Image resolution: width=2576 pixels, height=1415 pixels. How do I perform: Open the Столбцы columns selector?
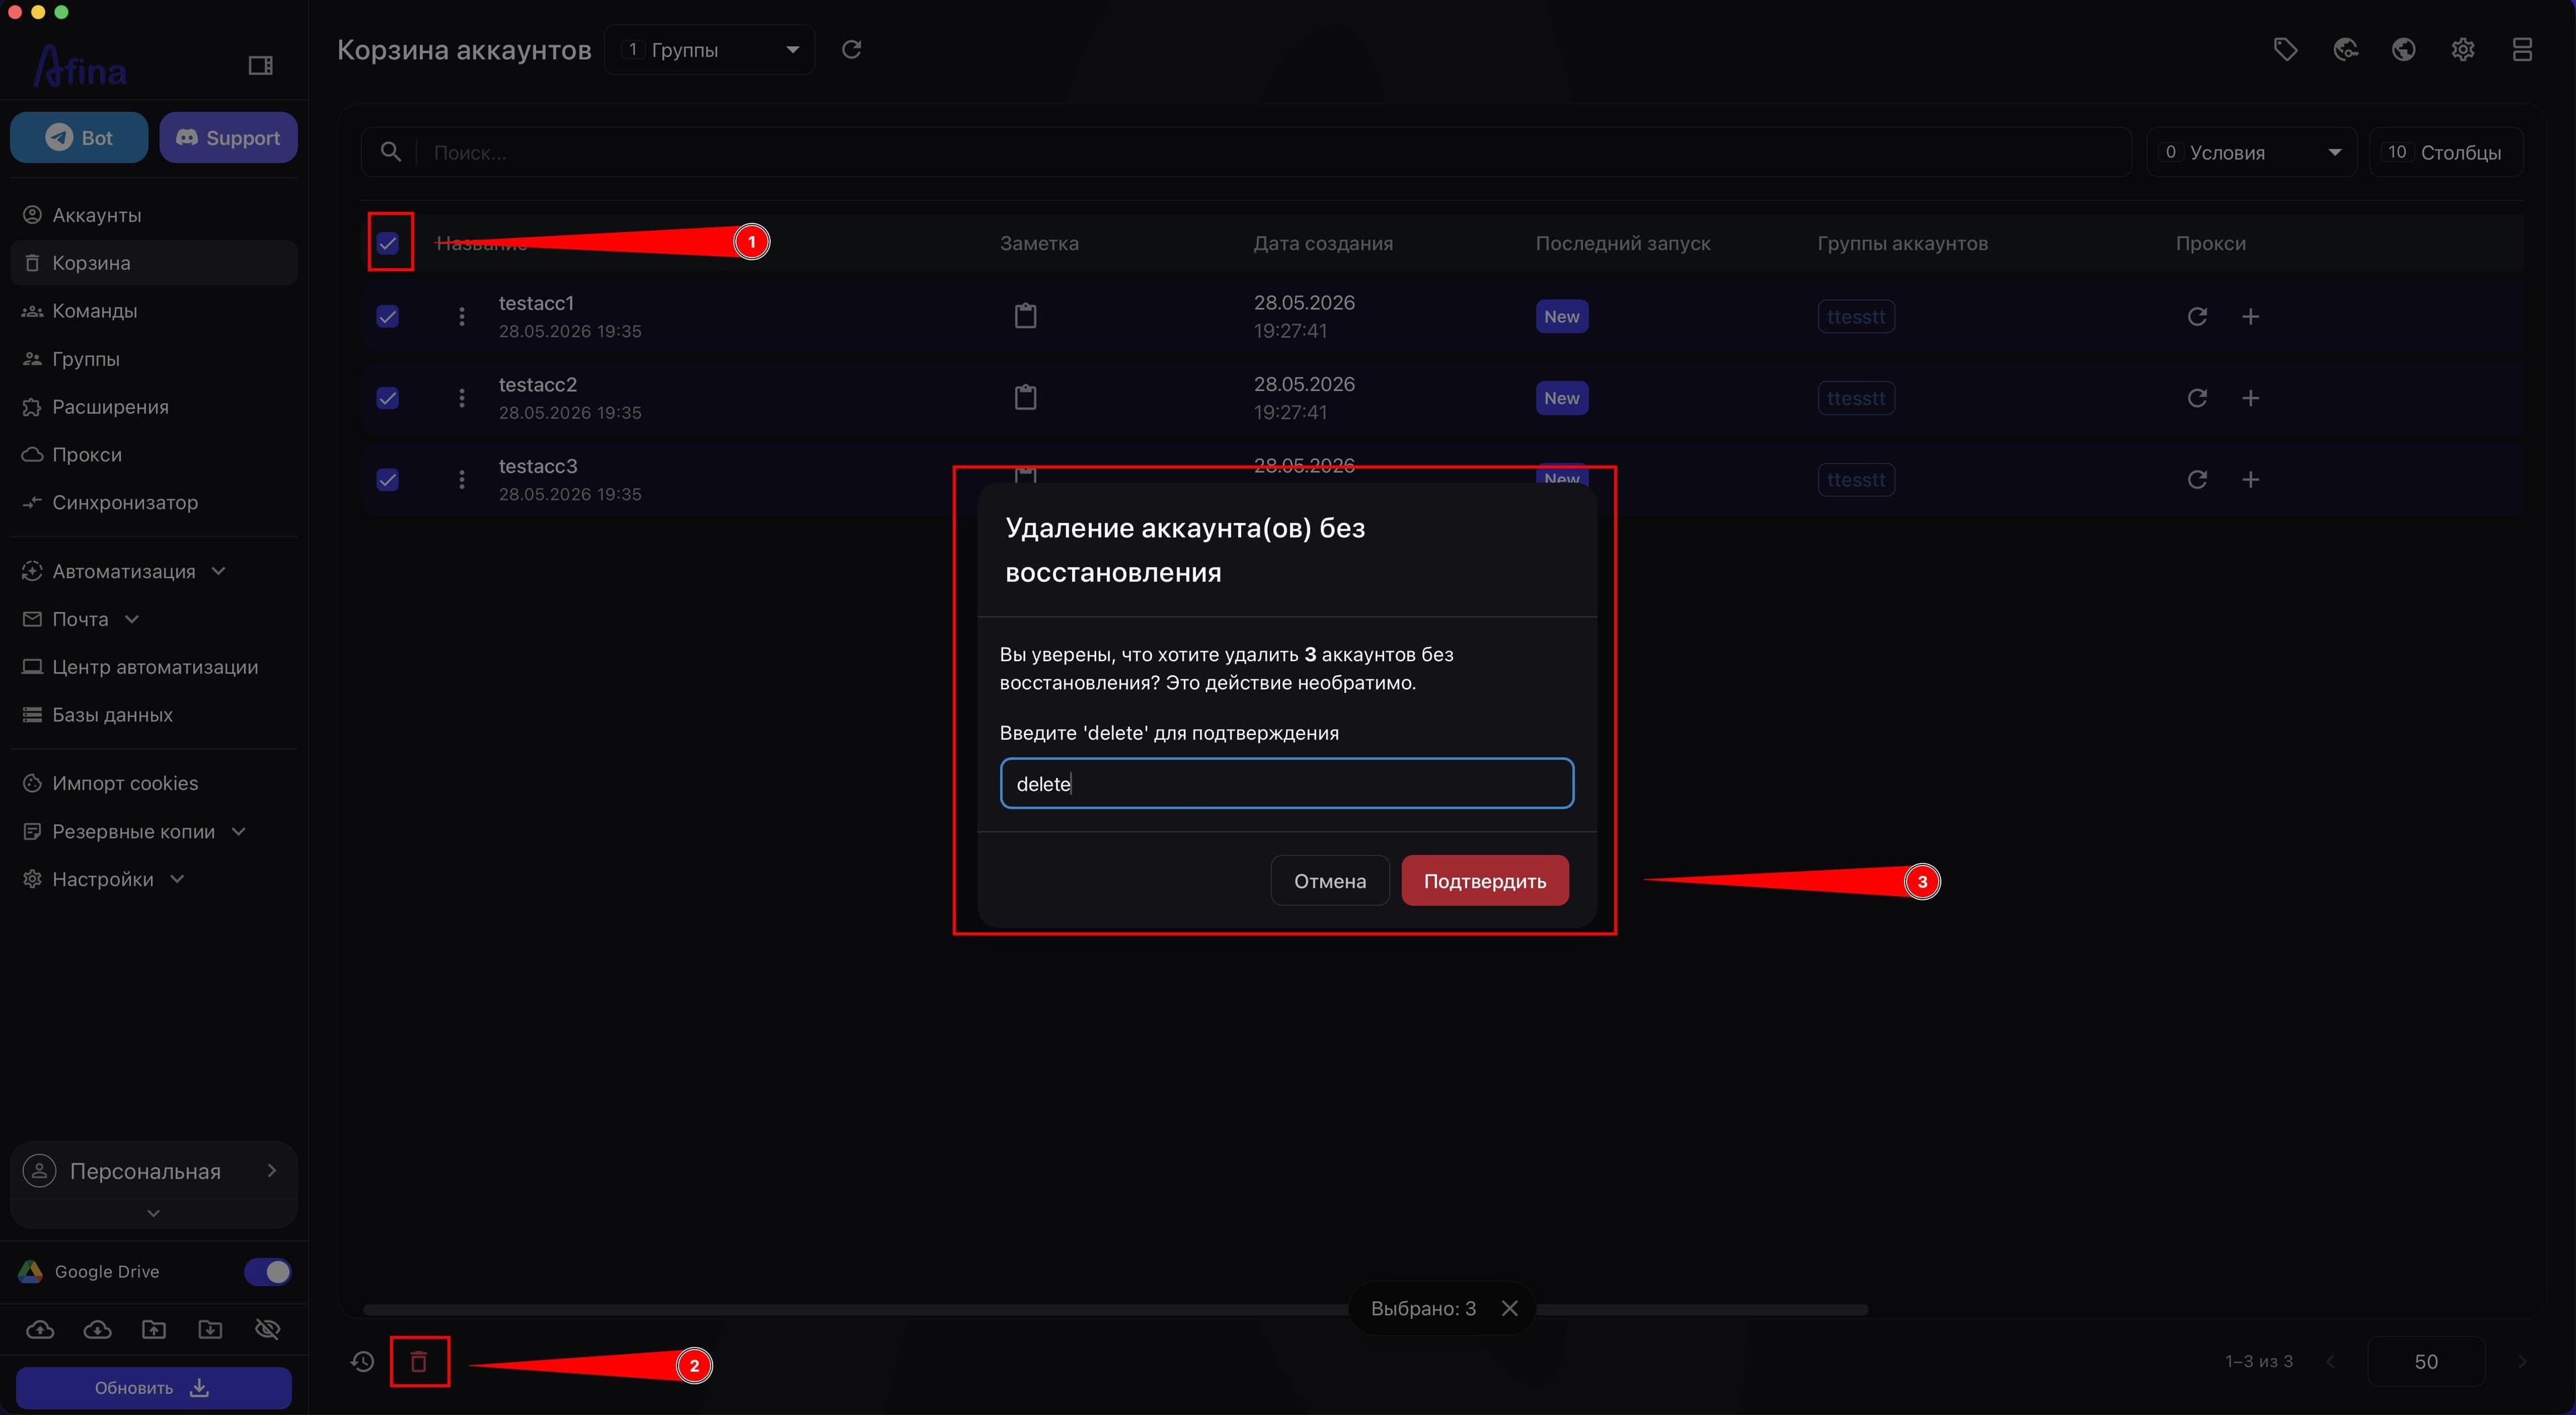[x=2445, y=153]
